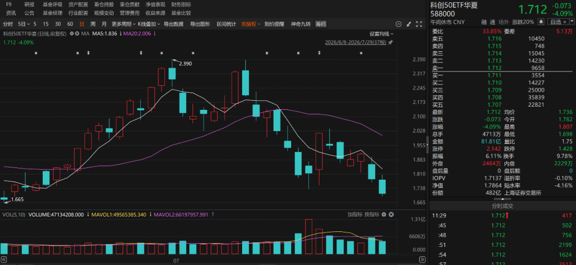Select the 60 minute period

(70, 24)
